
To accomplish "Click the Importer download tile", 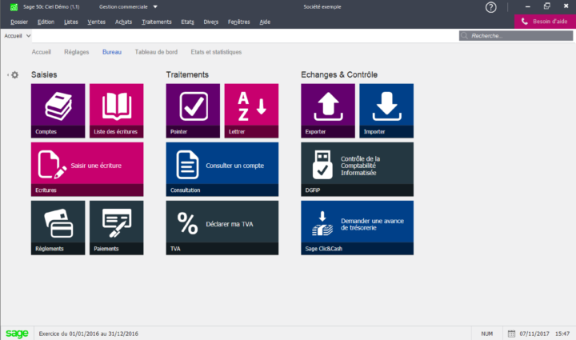I will (x=386, y=110).
